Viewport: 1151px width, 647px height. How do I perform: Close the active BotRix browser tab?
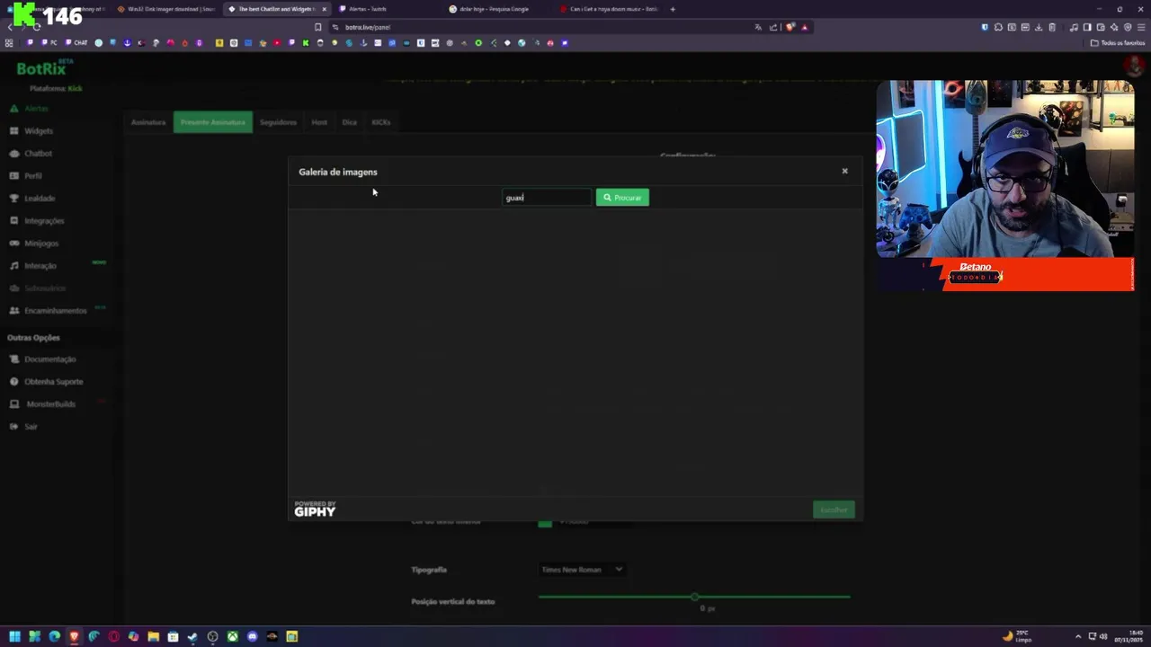[324, 9]
